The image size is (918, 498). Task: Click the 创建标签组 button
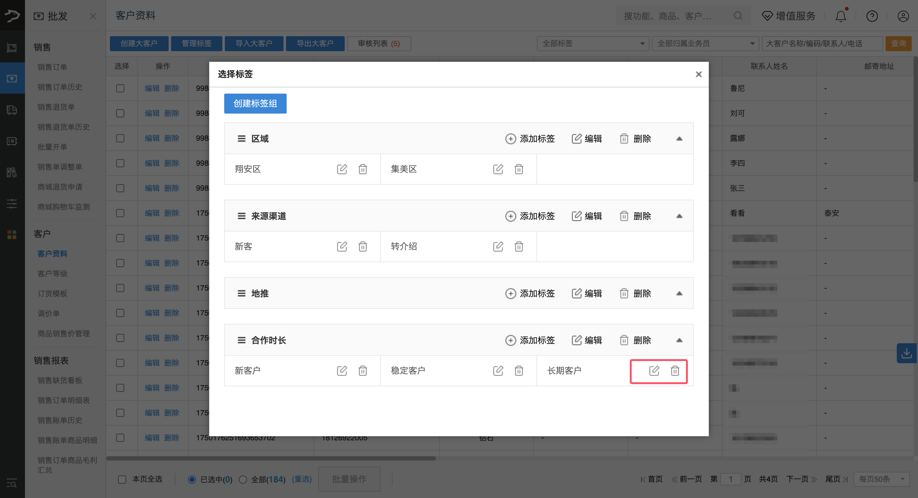(255, 103)
